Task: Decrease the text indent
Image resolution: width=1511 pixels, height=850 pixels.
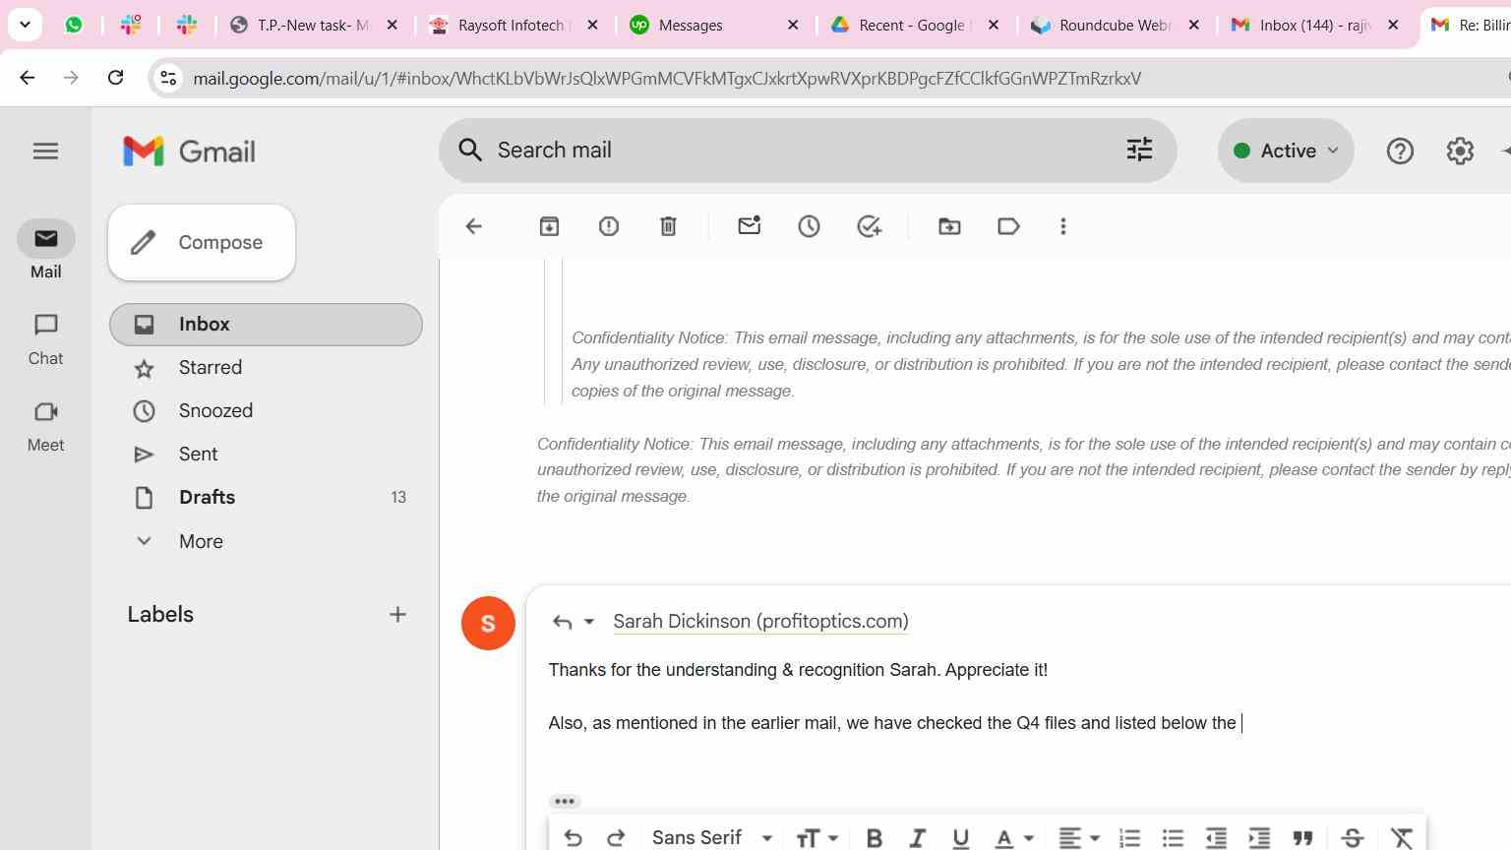Action: pyautogui.click(x=1216, y=837)
